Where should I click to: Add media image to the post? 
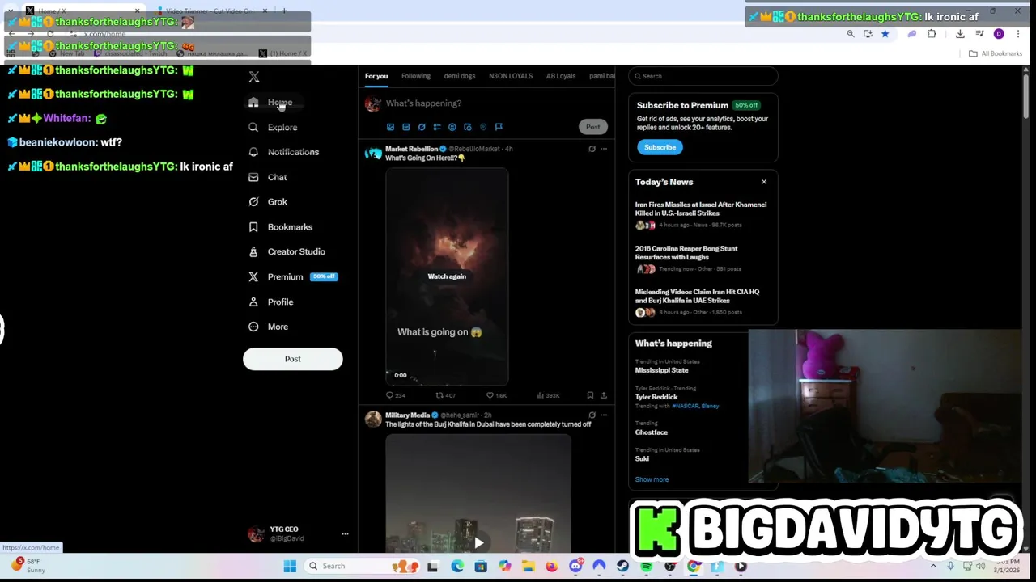point(390,127)
